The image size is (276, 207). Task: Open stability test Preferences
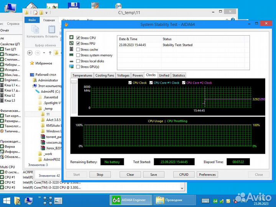coord(207,175)
